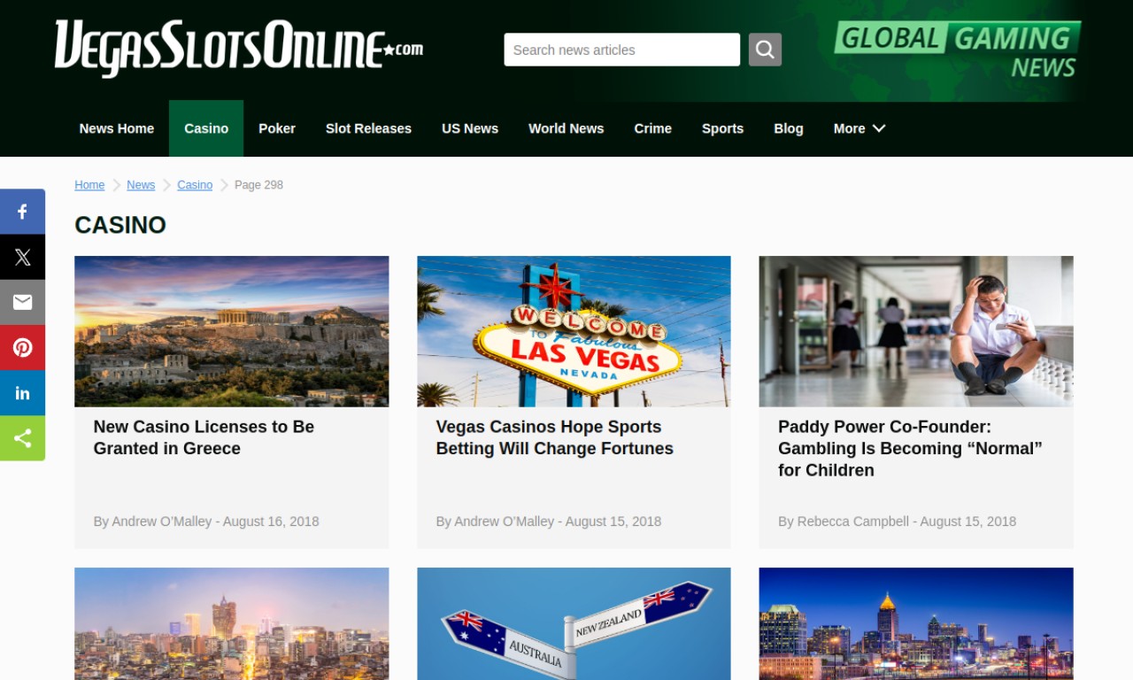Open 'Vegas Casinos Hope Sports Betting' article

coord(554,437)
